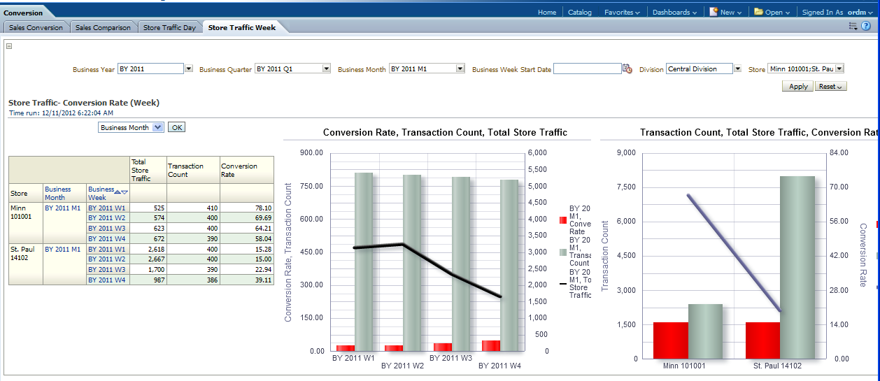880x381 pixels.
Task: Open the calendar picker for Business Week Start Date
Action: 627,69
